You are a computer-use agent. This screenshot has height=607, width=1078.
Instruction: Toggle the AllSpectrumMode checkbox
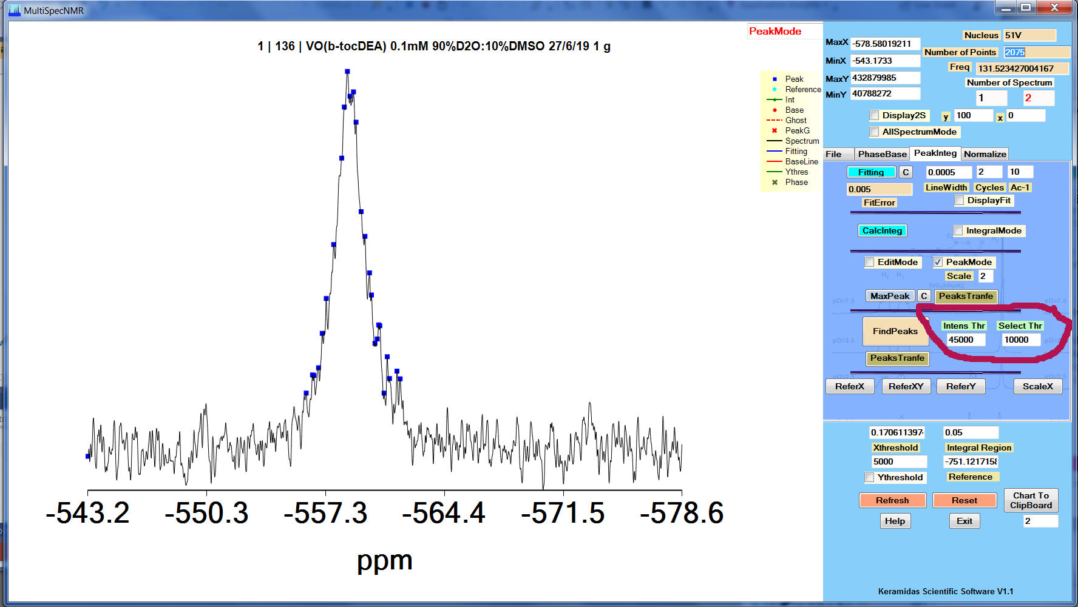pyautogui.click(x=874, y=132)
